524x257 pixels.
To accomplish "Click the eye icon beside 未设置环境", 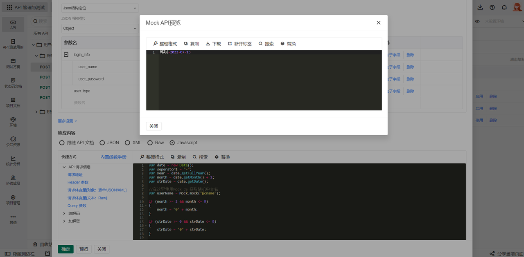I will click(477, 21).
